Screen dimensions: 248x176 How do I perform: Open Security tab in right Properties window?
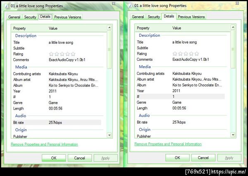point(154,17)
